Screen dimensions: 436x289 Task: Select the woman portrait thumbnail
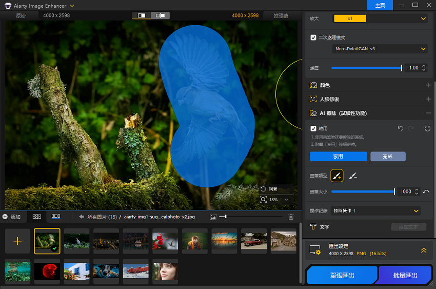point(165,272)
